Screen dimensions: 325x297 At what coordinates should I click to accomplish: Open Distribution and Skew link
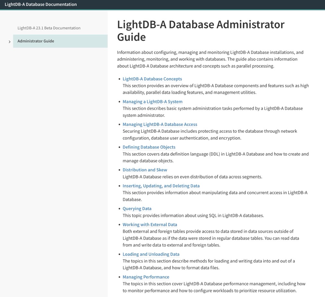145,170
